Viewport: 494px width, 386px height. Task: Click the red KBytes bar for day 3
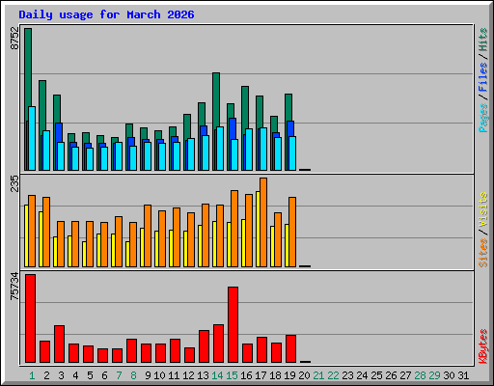pos(60,344)
